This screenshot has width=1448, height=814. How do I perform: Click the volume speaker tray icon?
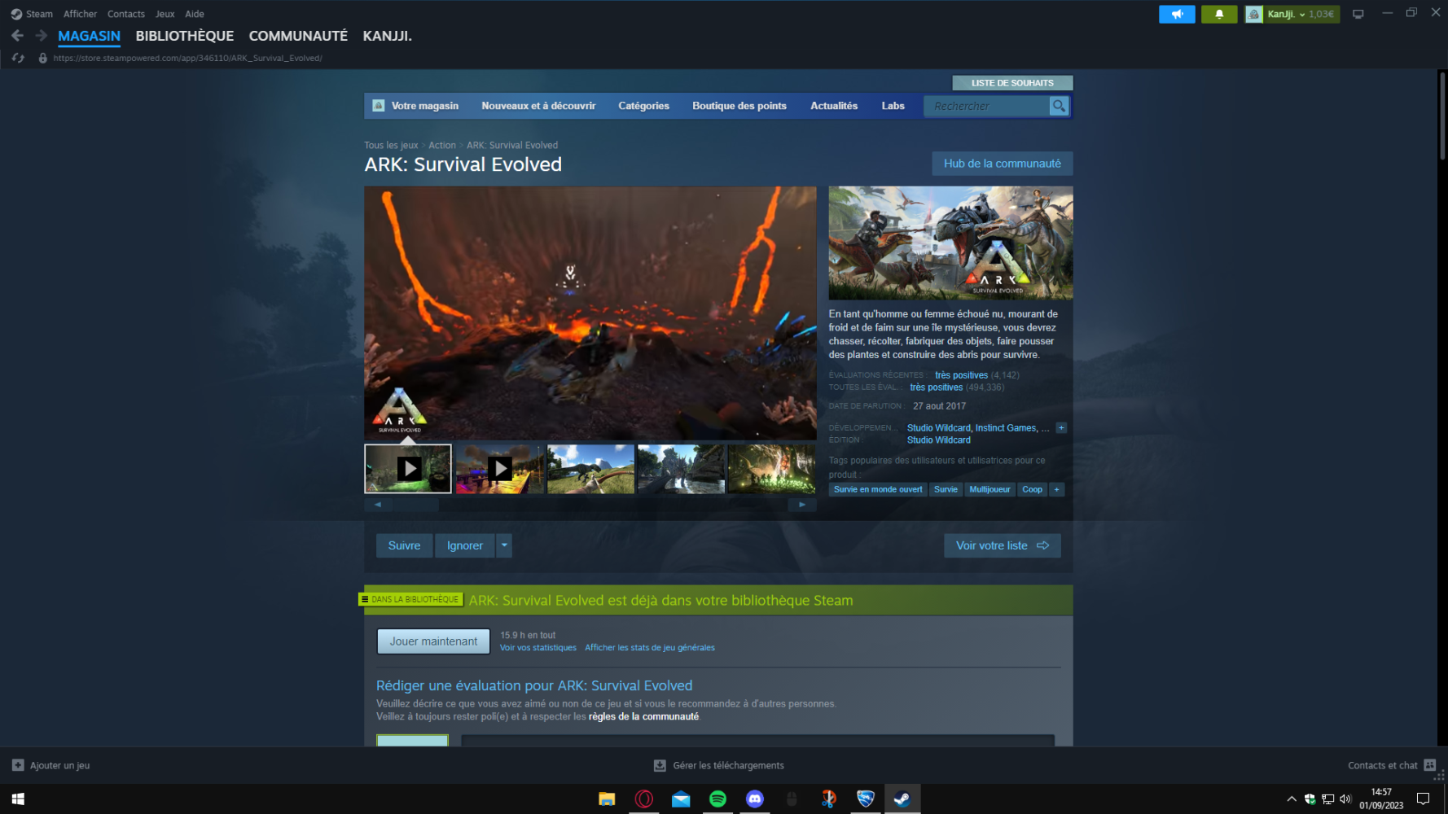(1345, 799)
